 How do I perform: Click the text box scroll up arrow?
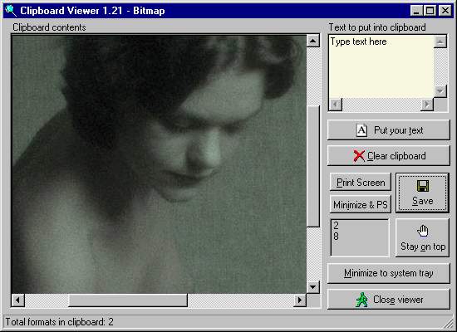(x=440, y=41)
